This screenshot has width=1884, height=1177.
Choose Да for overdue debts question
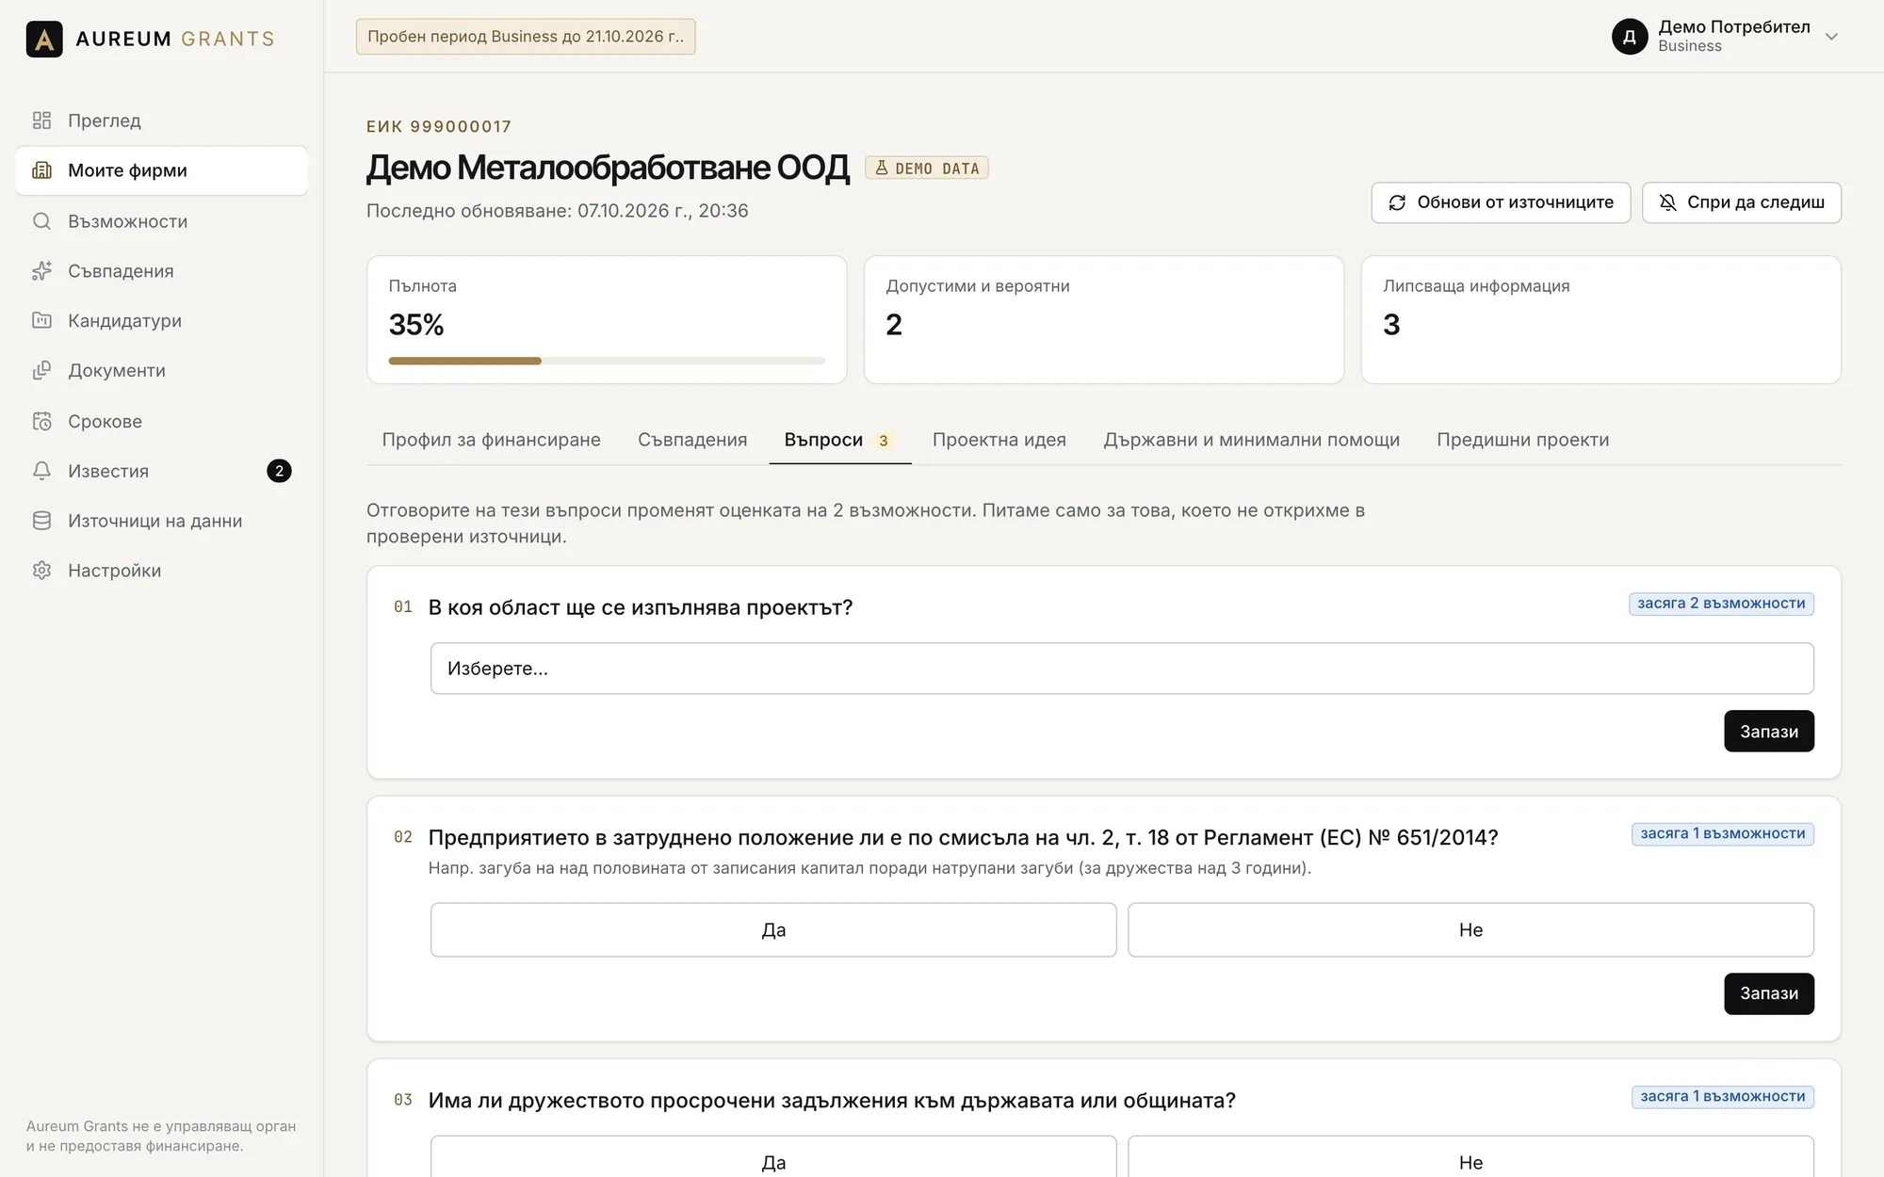point(773,1157)
